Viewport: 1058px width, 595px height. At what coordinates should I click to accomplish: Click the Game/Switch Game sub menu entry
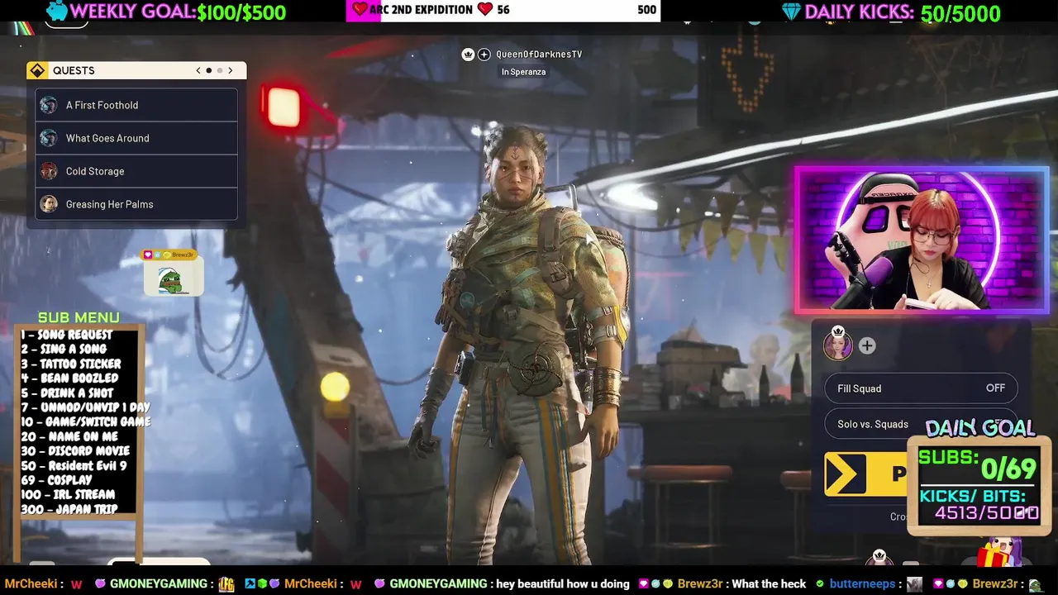point(86,421)
